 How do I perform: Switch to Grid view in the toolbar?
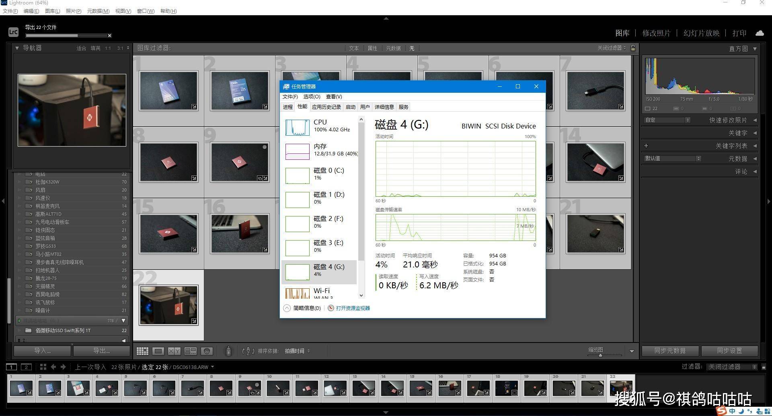(142, 351)
